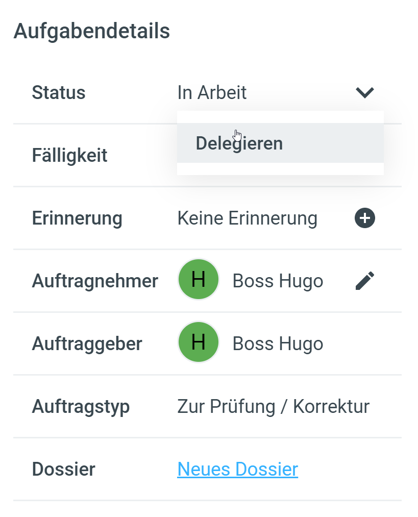
Task: Click the Fälligkeit row label
Action: 69,155
